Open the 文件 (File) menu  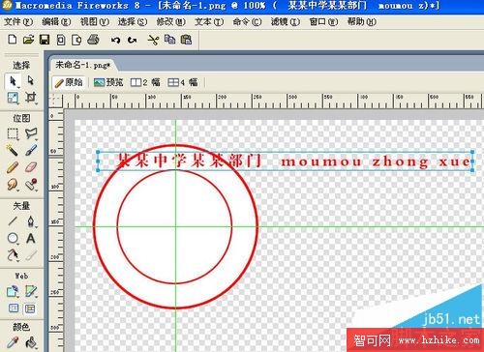pos(18,22)
